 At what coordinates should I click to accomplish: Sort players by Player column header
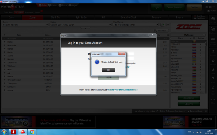tap(181, 38)
